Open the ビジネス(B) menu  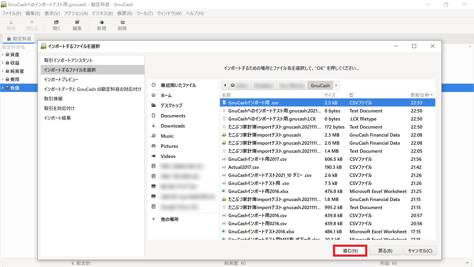[x=102, y=13]
